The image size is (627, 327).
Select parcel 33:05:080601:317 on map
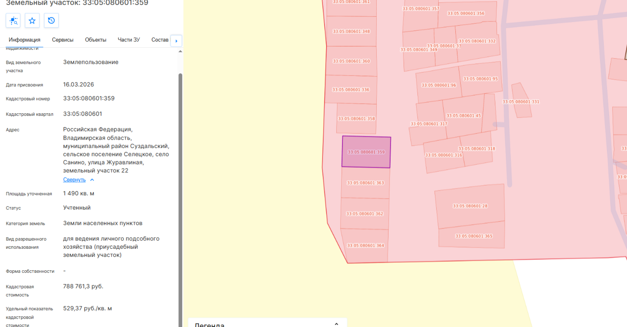(x=429, y=124)
